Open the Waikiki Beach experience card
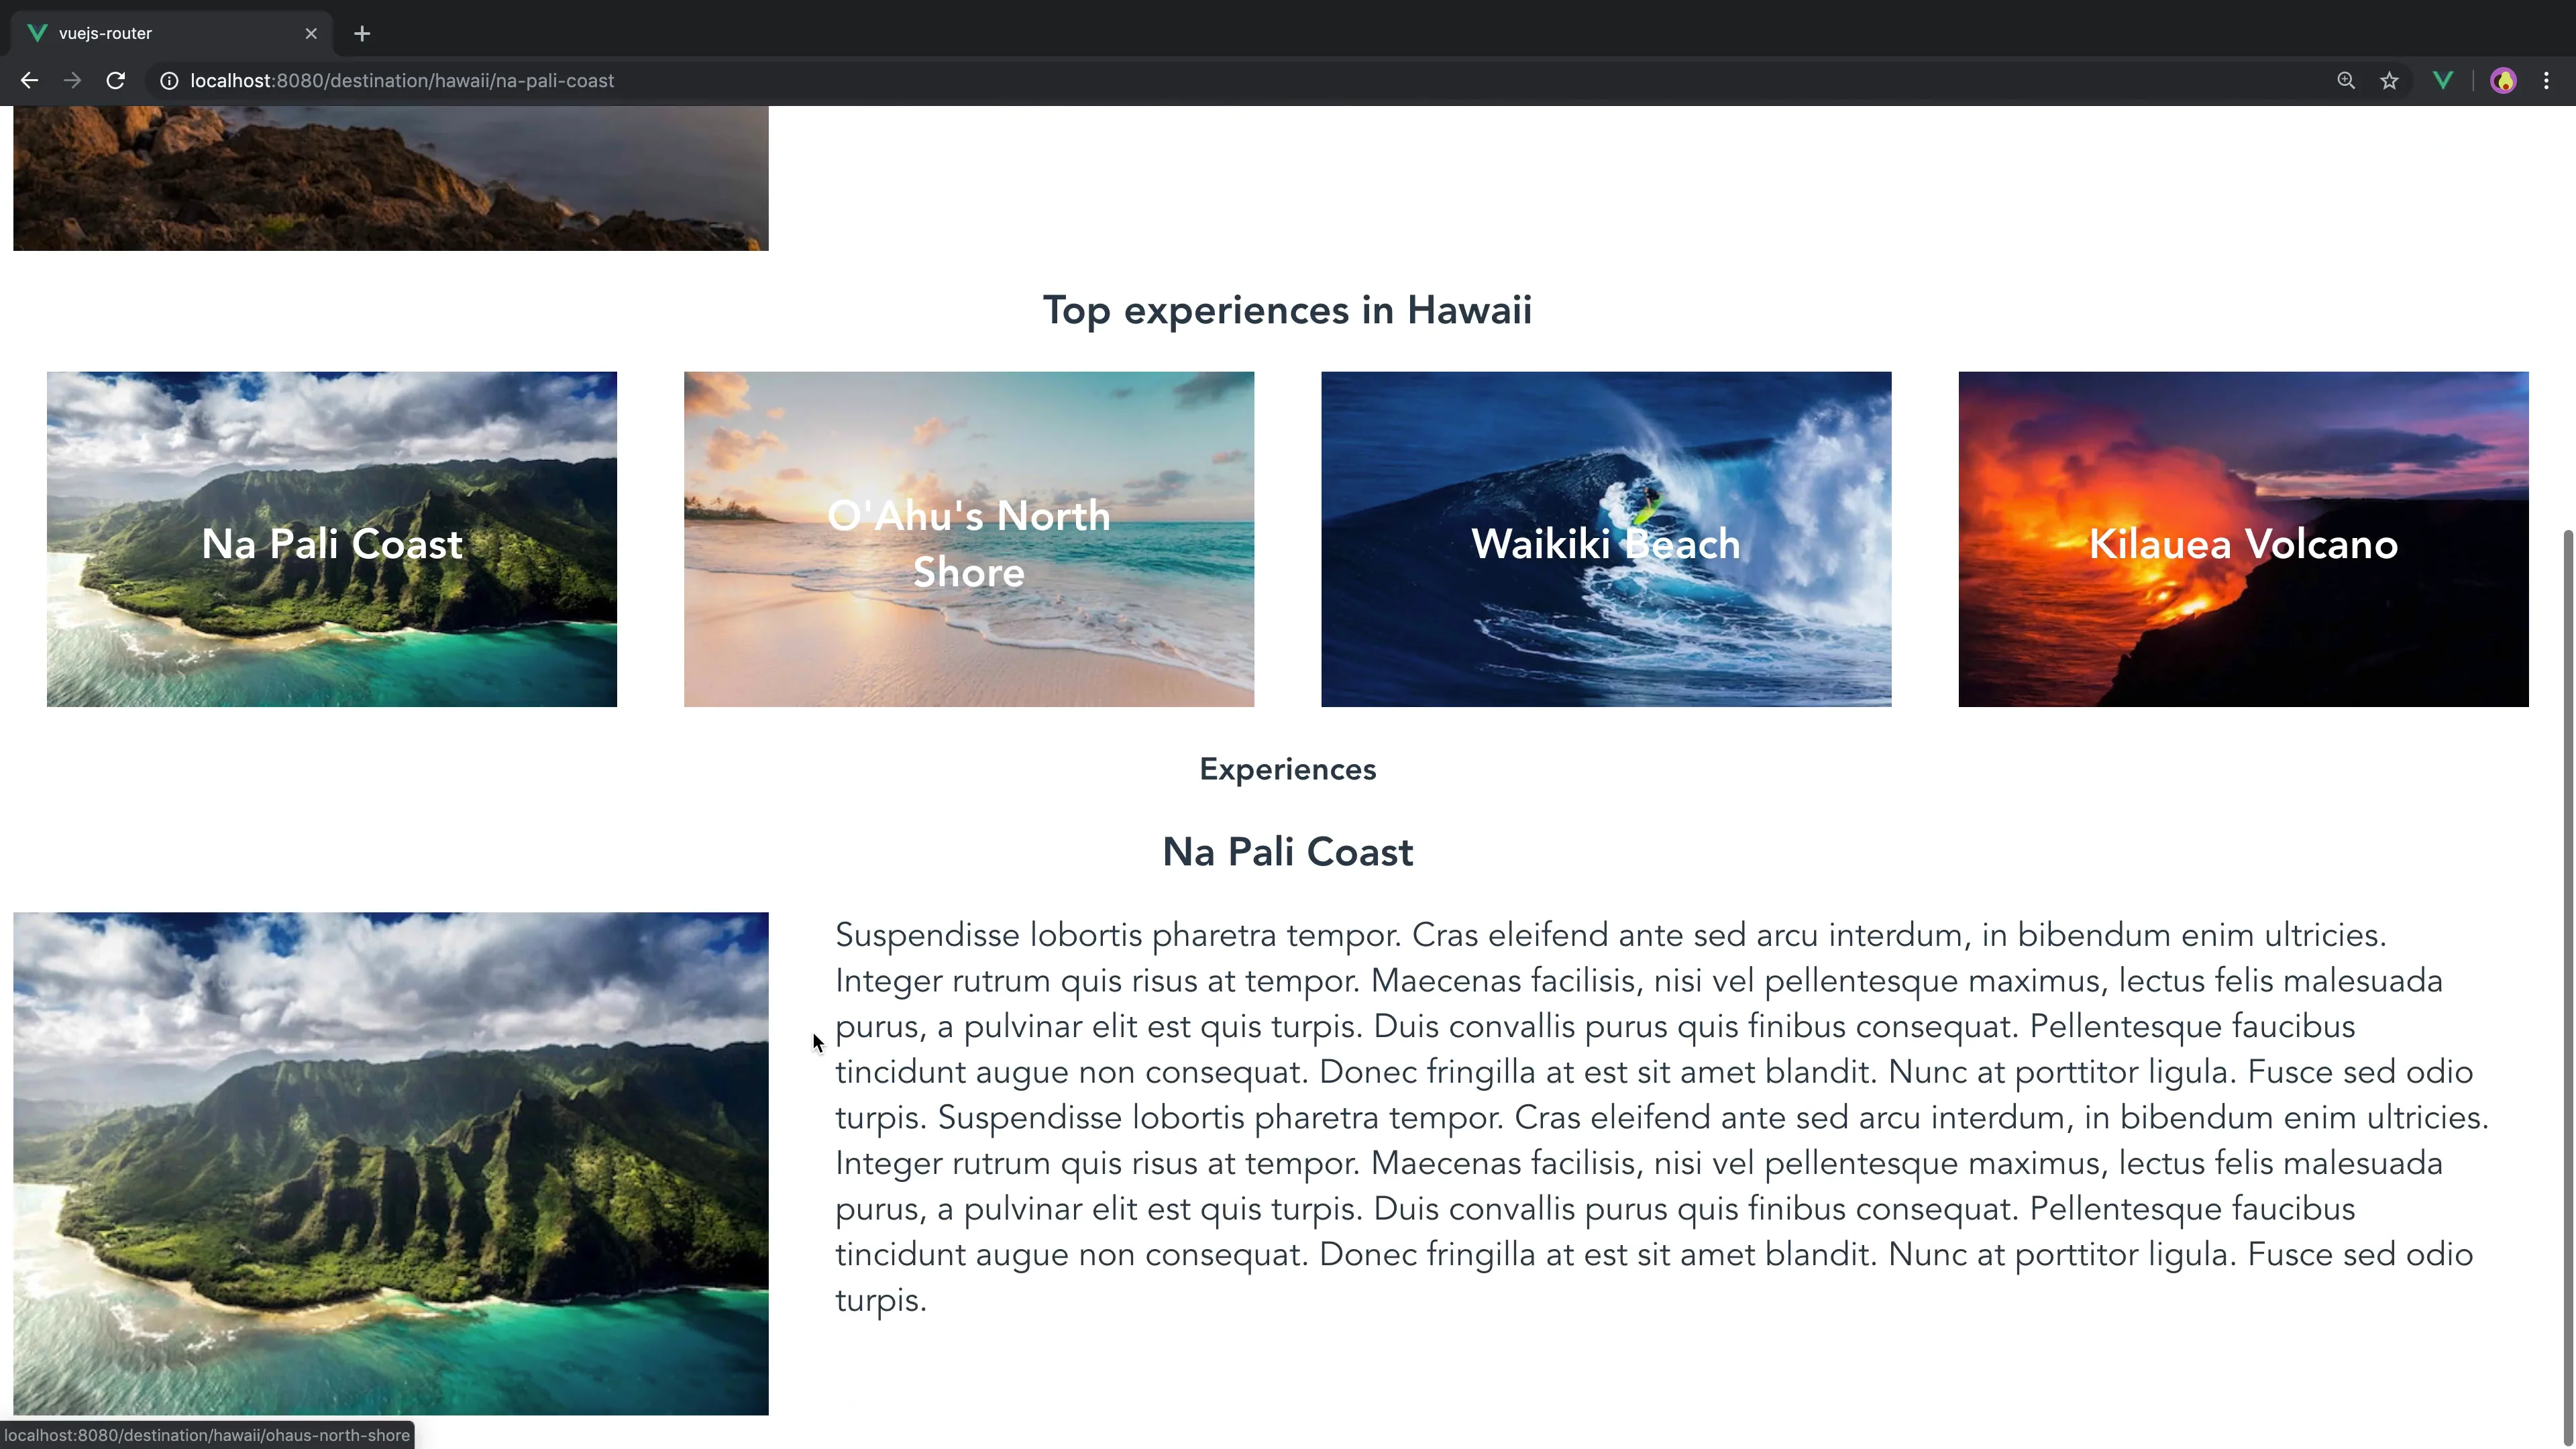Screen dimensions: 2576x1449 click(x=1606, y=539)
